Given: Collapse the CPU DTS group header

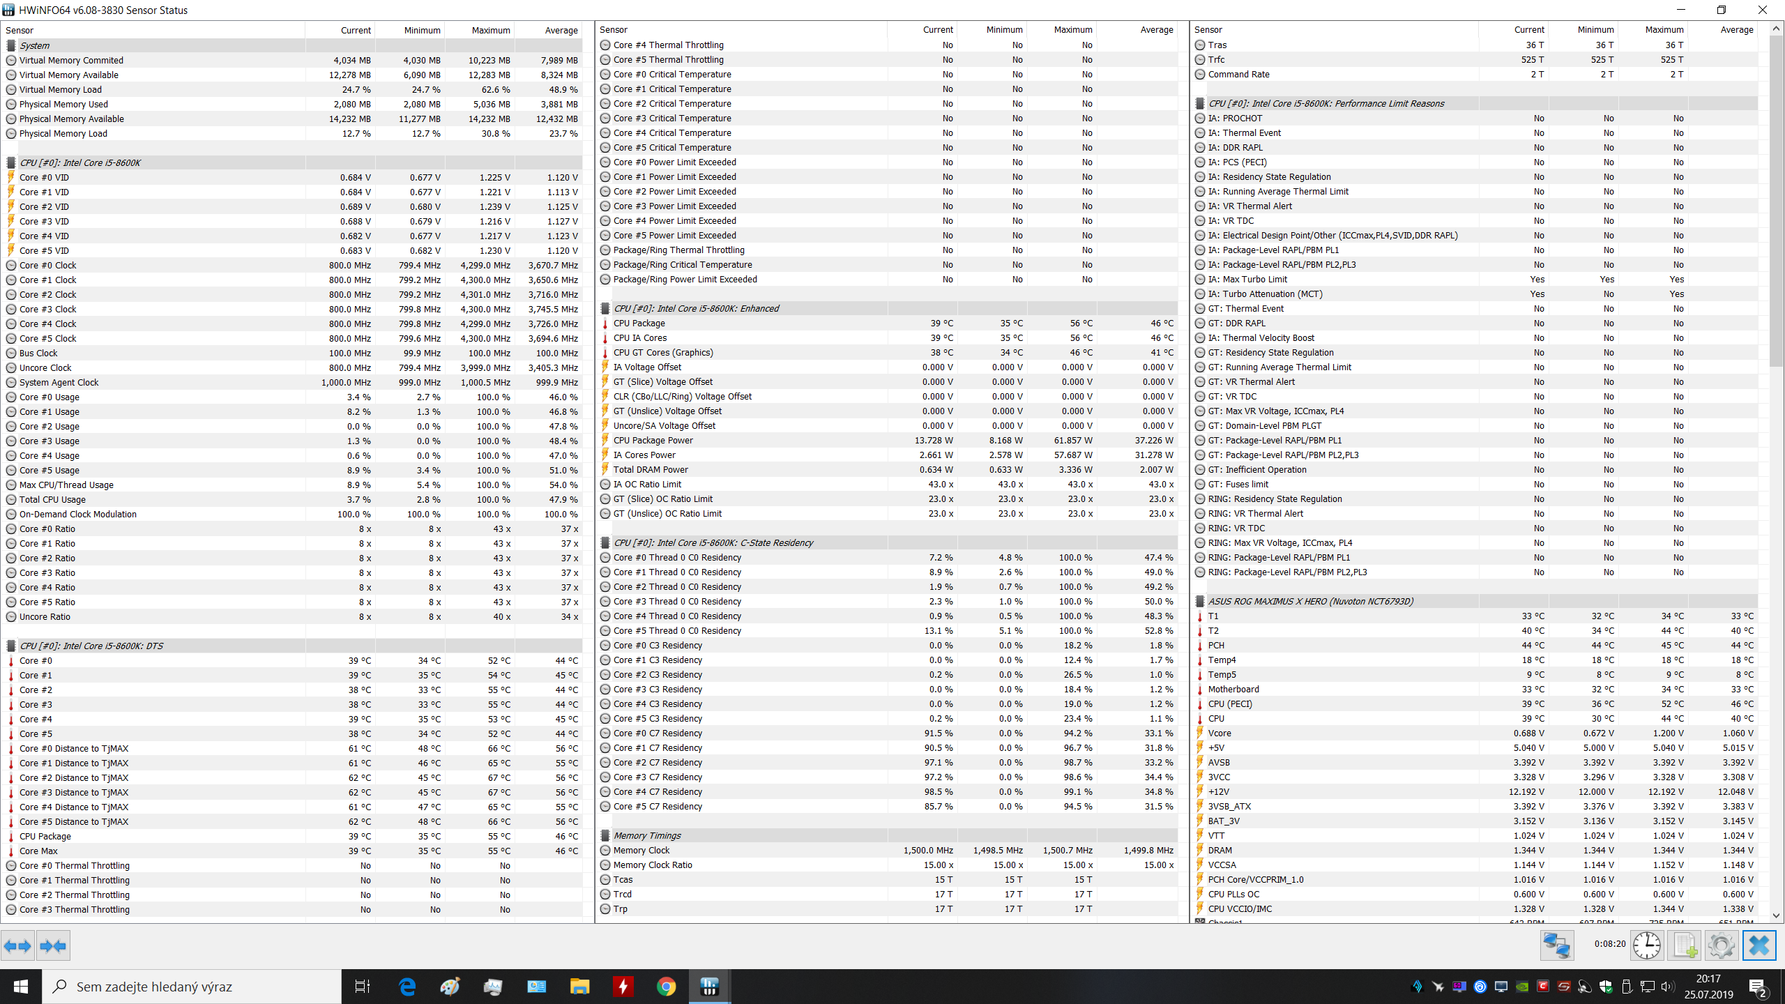Looking at the screenshot, I should click(91, 646).
